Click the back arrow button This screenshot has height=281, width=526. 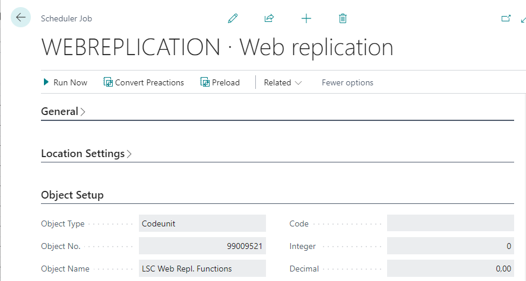pos(21,18)
